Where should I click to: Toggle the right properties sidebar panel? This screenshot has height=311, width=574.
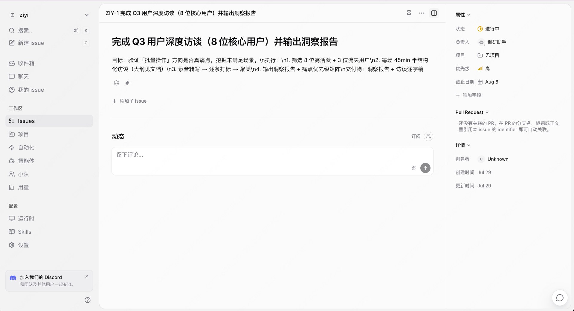434,13
